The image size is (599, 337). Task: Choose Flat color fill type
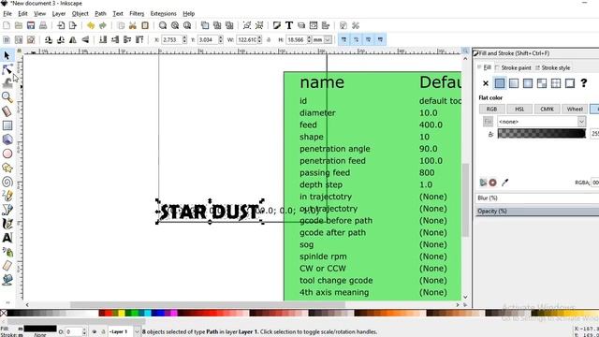click(499, 83)
